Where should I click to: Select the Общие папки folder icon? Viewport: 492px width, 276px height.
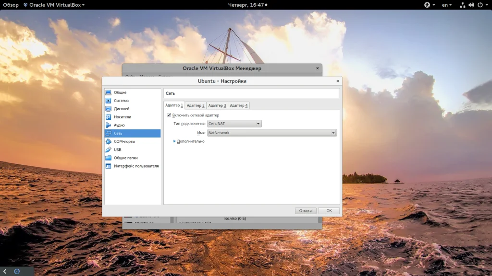click(x=109, y=158)
